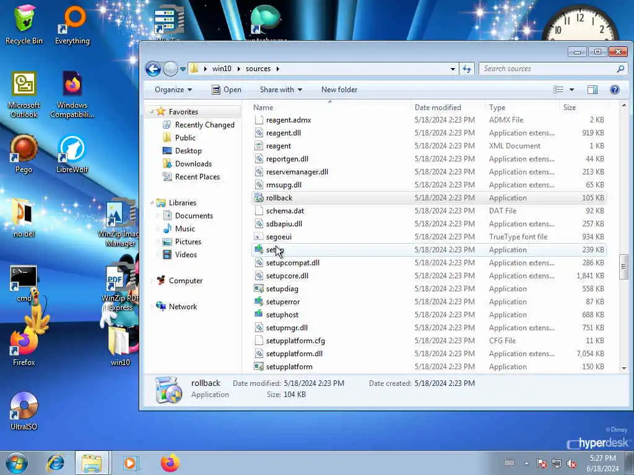This screenshot has height=475, width=634.
Task: Open the Recycle Bin desktop icon
Action: pos(24,24)
